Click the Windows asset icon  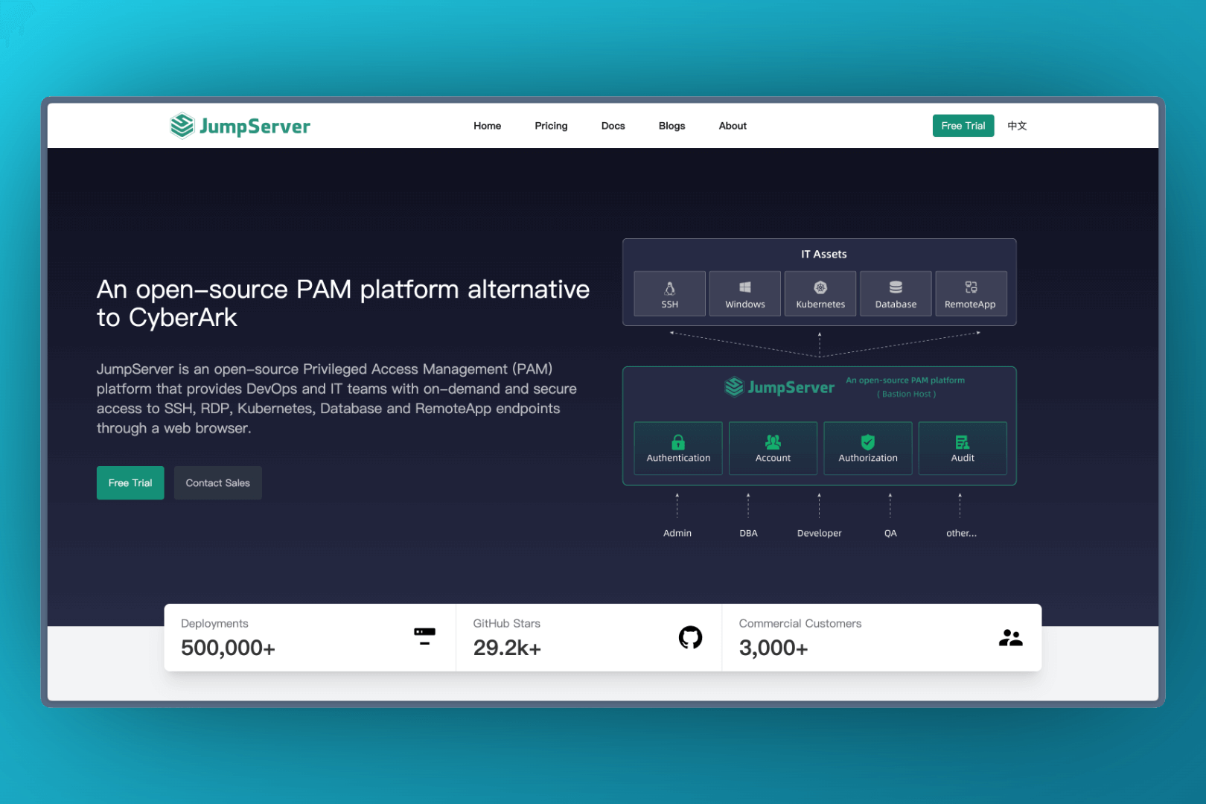tap(744, 287)
